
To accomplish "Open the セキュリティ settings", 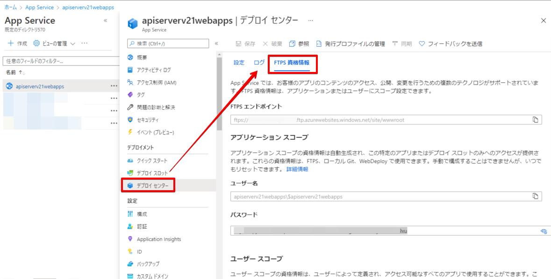I will 151,120.
